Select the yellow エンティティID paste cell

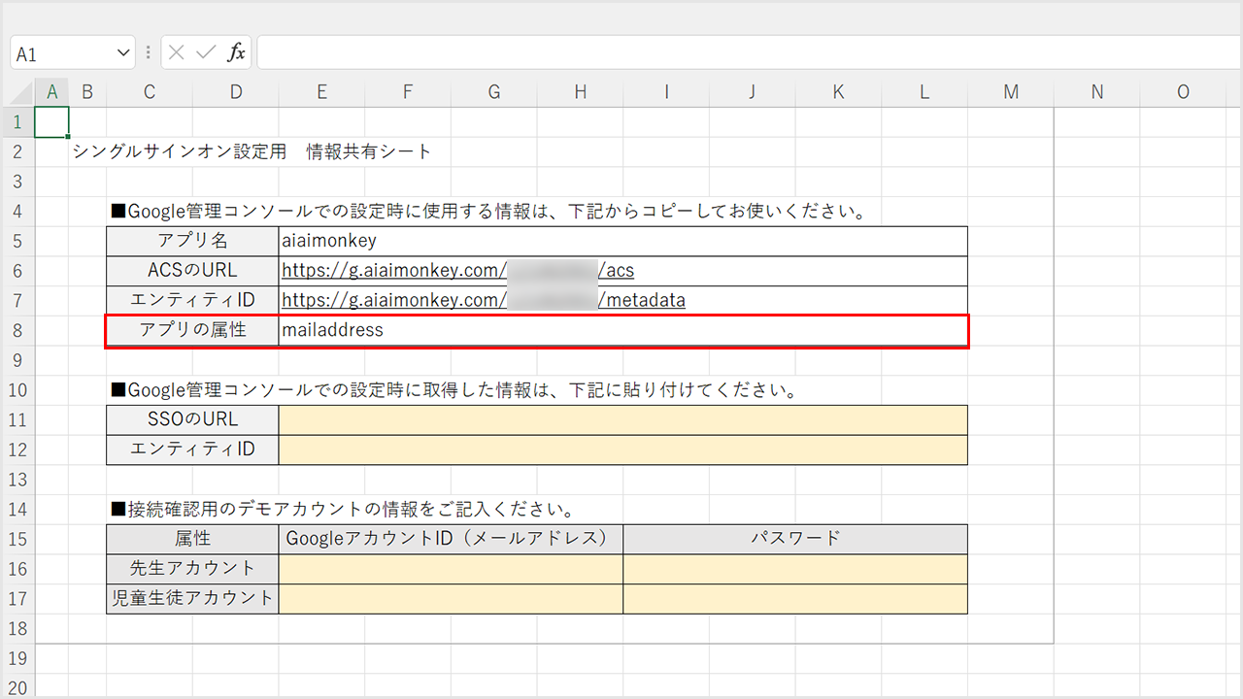click(x=621, y=449)
